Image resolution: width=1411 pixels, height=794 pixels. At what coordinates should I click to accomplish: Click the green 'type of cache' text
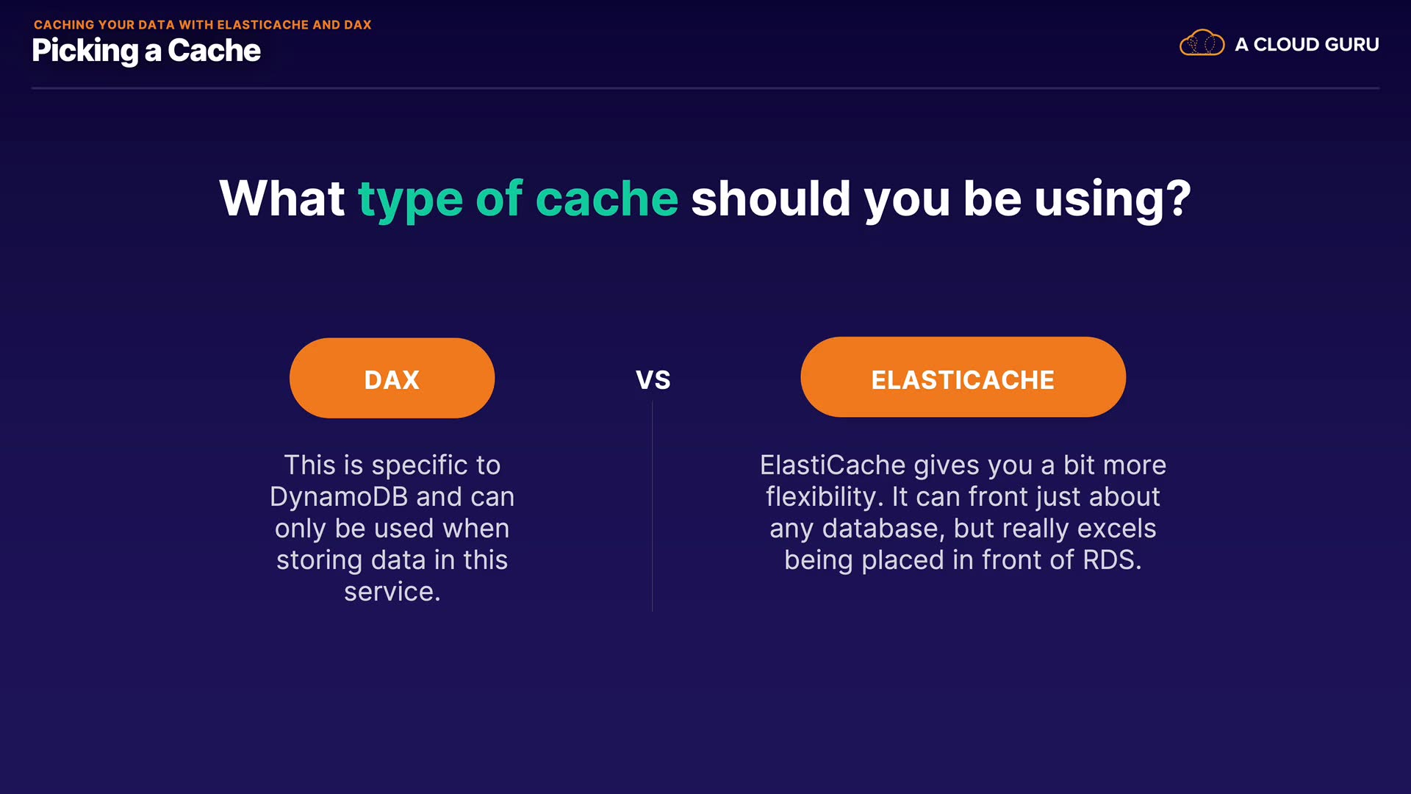[517, 198]
